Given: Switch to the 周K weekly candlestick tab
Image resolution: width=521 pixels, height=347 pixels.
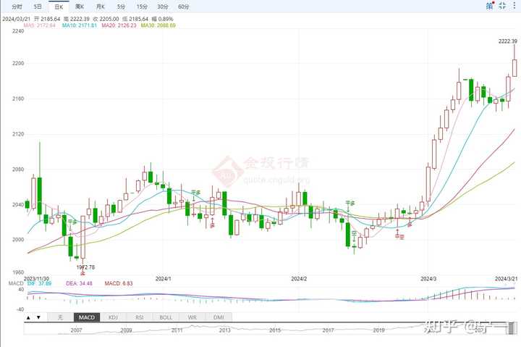Looking at the screenshot, I should [80, 7].
